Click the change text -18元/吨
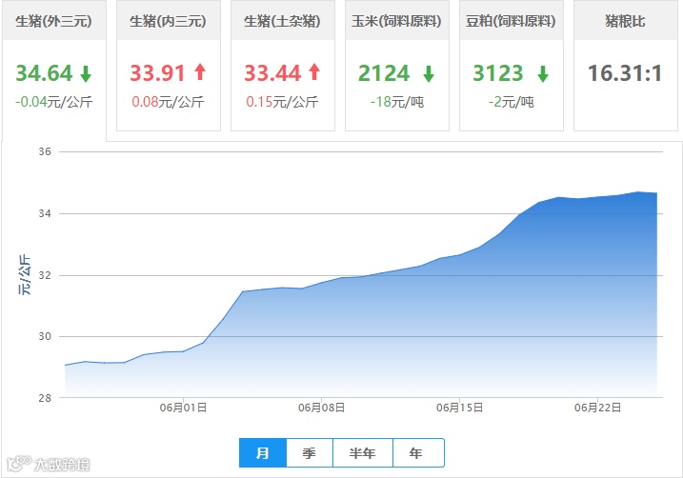Image resolution: width=683 pixels, height=478 pixels. (x=397, y=102)
